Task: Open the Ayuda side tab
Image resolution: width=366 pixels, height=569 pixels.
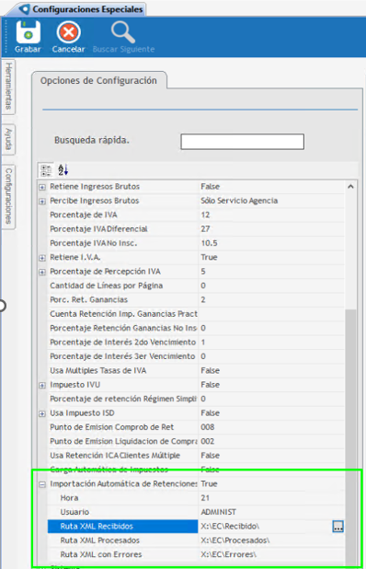Action: [x=8, y=139]
